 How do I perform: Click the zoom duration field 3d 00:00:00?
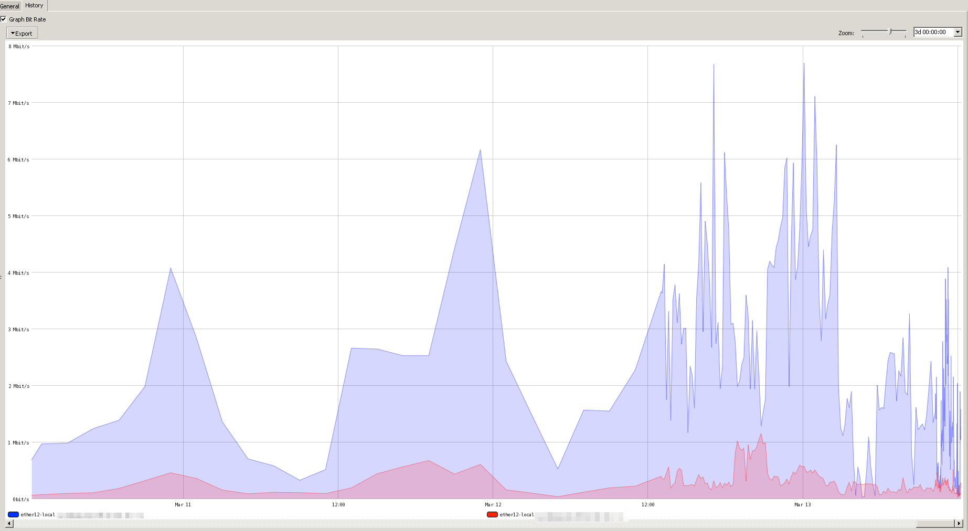tap(933, 32)
